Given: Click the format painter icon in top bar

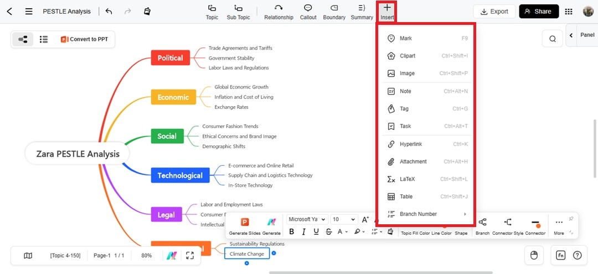Looking at the screenshot, I should (147, 12).
